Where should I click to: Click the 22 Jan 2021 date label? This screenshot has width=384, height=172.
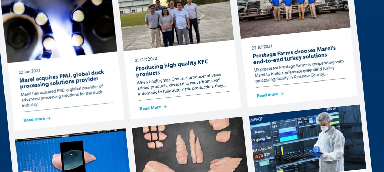29,71
